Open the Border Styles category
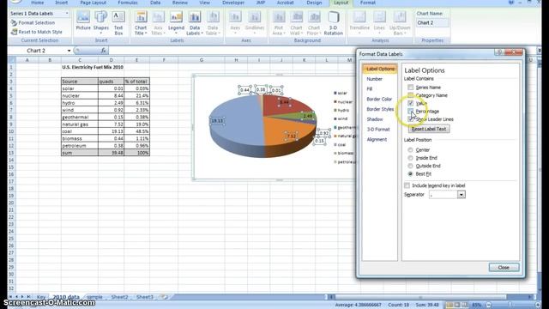The height and width of the screenshot is (309, 549). coord(380,109)
